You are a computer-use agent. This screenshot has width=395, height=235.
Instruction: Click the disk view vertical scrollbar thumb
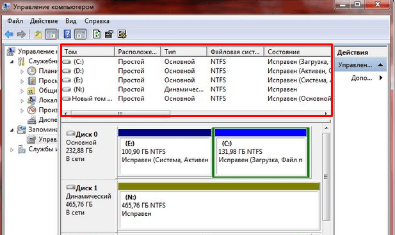coord(326,176)
